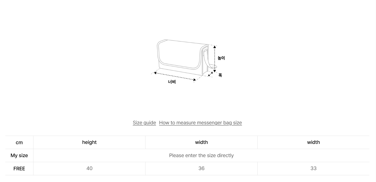Viewport: 376px width, 182px height.
Task: Click the value 36 in FREE row
Action: 201,169
